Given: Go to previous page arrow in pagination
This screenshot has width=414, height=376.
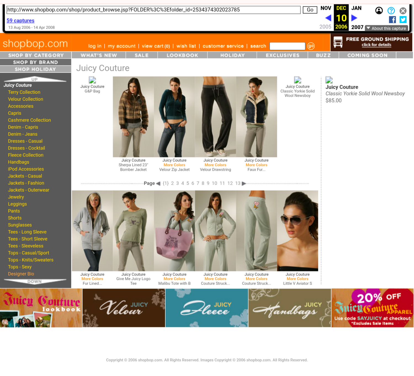Looking at the screenshot, I should coord(158,184).
